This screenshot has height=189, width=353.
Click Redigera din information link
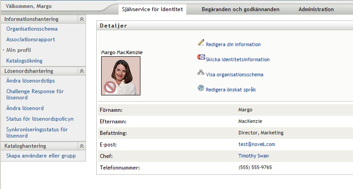(x=233, y=44)
